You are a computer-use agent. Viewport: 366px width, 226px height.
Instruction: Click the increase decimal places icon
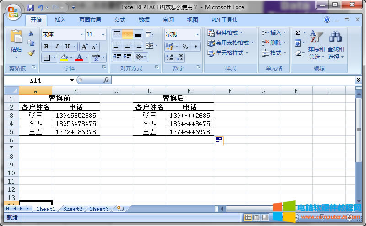click(x=169, y=58)
